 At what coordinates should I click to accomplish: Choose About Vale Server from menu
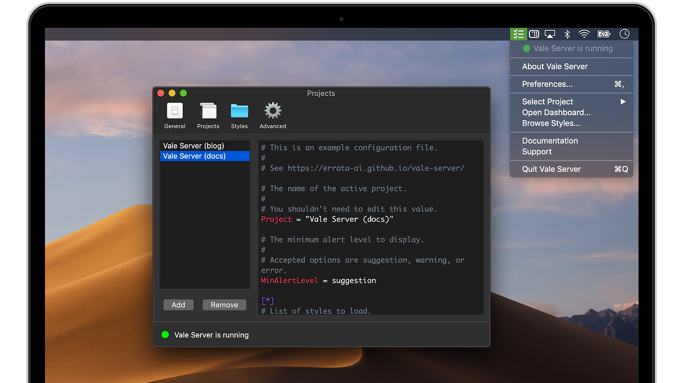[555, 67]
